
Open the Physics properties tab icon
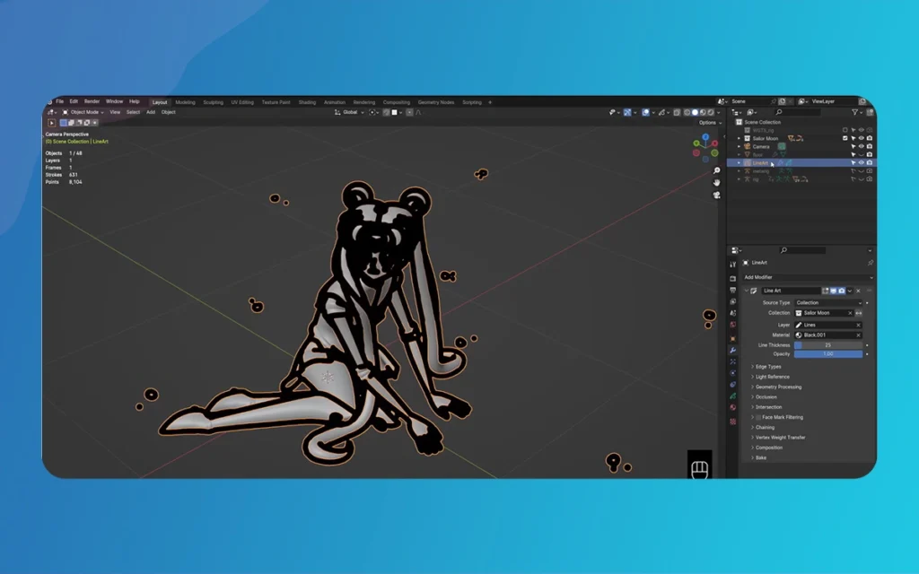click(732, 373)
